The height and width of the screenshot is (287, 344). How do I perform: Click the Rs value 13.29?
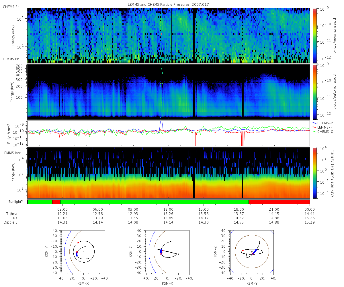click(x=98, y=218)
